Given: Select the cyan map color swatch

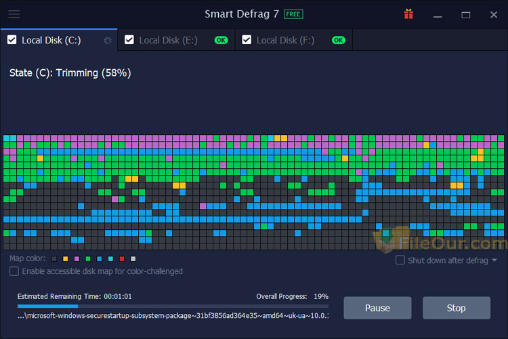Looking at the screenshot, I should pyautogui.click(x=110, y=259).
